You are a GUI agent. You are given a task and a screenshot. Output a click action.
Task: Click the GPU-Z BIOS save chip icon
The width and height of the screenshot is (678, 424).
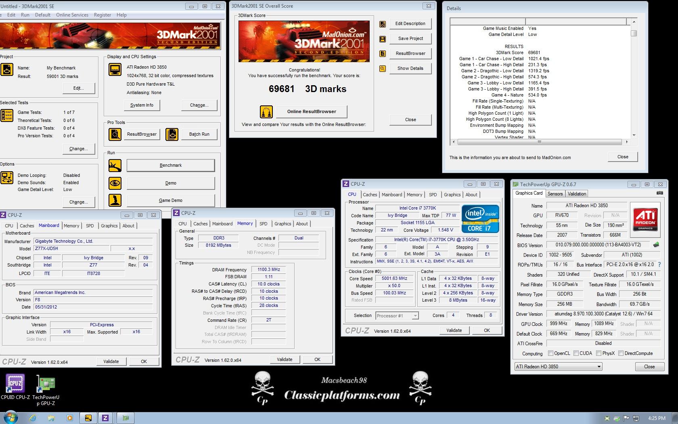656,245
